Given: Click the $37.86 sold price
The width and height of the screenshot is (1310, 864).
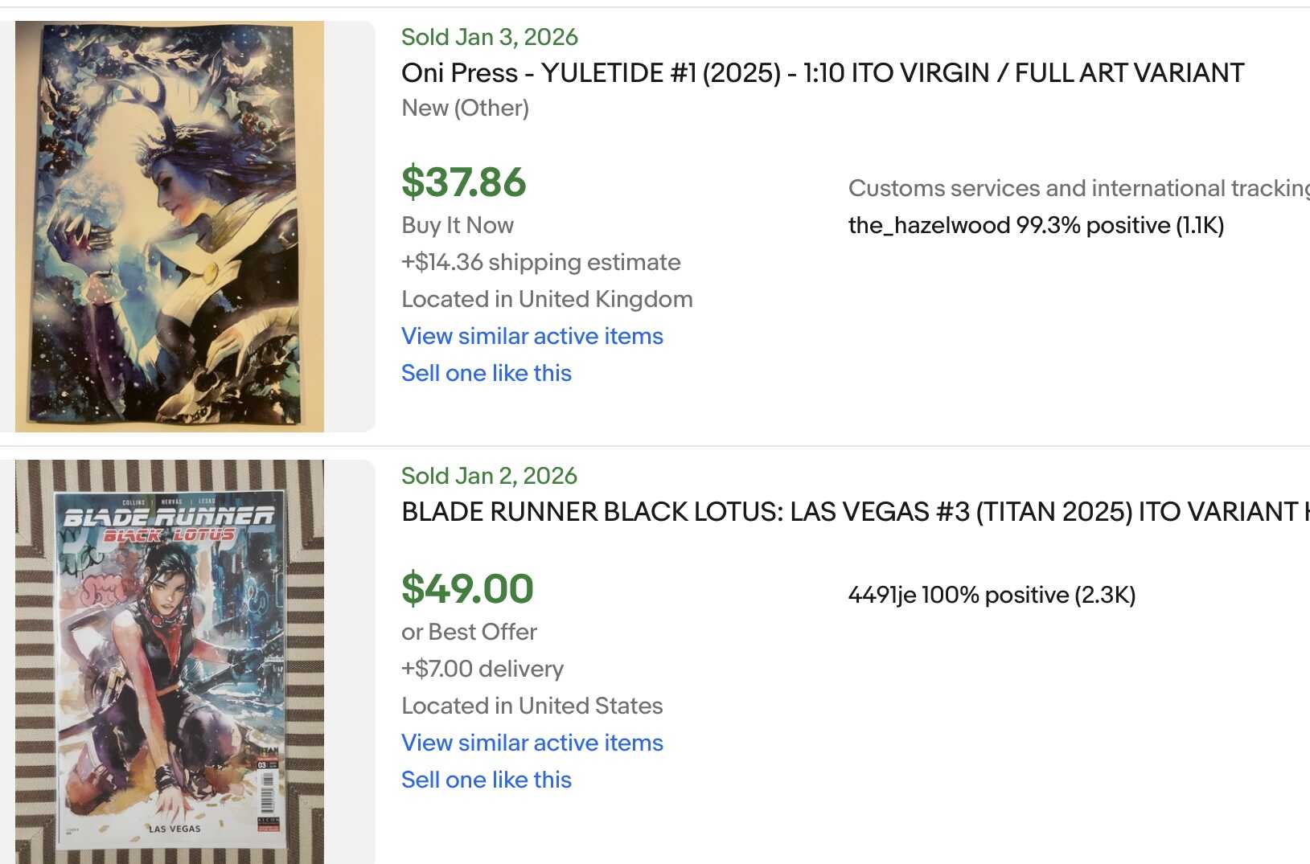Looking at the screenshot, I should (x=463, y=182).
